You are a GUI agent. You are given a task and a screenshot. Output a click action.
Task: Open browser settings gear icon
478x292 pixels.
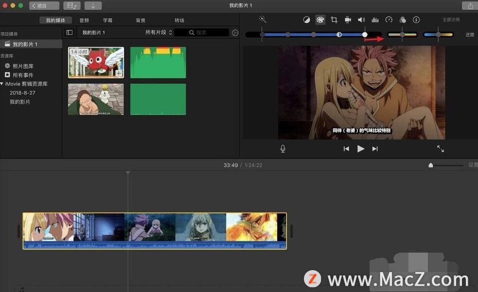(x=235, y=33)
